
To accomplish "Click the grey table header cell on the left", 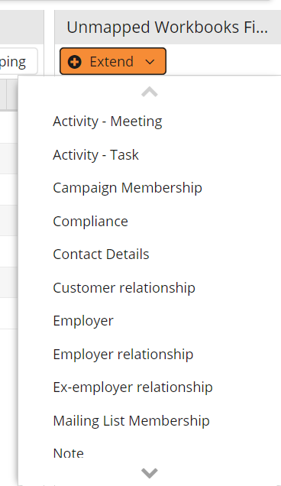I will click(x=3, y=94).
